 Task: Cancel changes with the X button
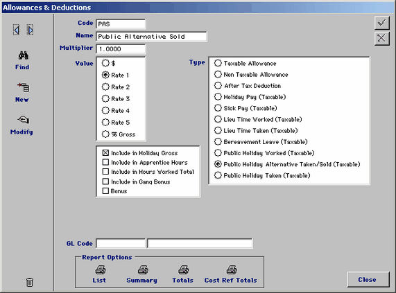pyautogui.click(x=381, y=38)
